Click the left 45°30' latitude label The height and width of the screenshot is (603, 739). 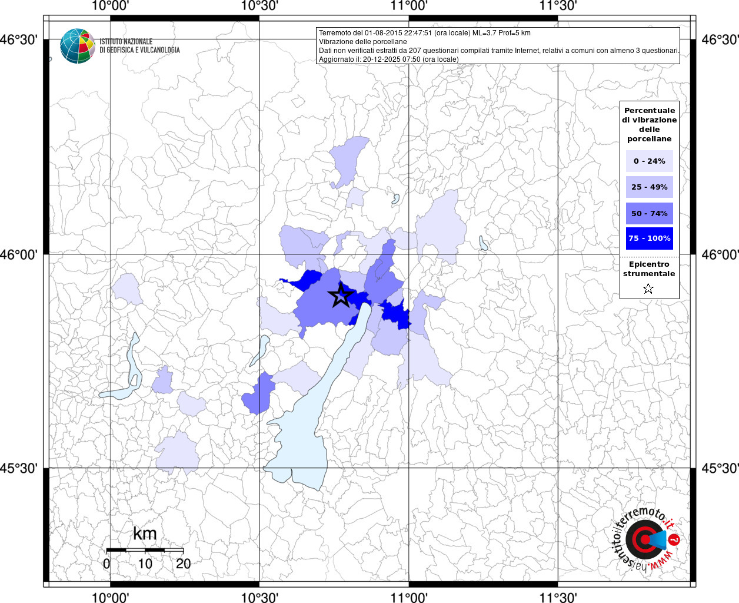pos(19,469)
